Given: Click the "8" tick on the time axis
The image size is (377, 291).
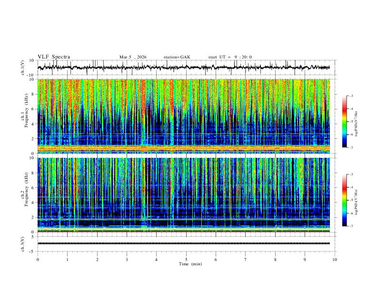Looking at the screenshot, I should (x=275, y=260).
